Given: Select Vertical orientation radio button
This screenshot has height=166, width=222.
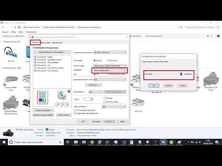Looking at the screenshot, I should [95, 60].
